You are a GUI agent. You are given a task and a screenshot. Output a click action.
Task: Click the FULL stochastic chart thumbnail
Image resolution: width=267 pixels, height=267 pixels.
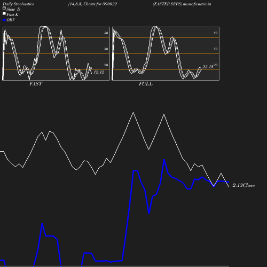(x=166, y=53)
